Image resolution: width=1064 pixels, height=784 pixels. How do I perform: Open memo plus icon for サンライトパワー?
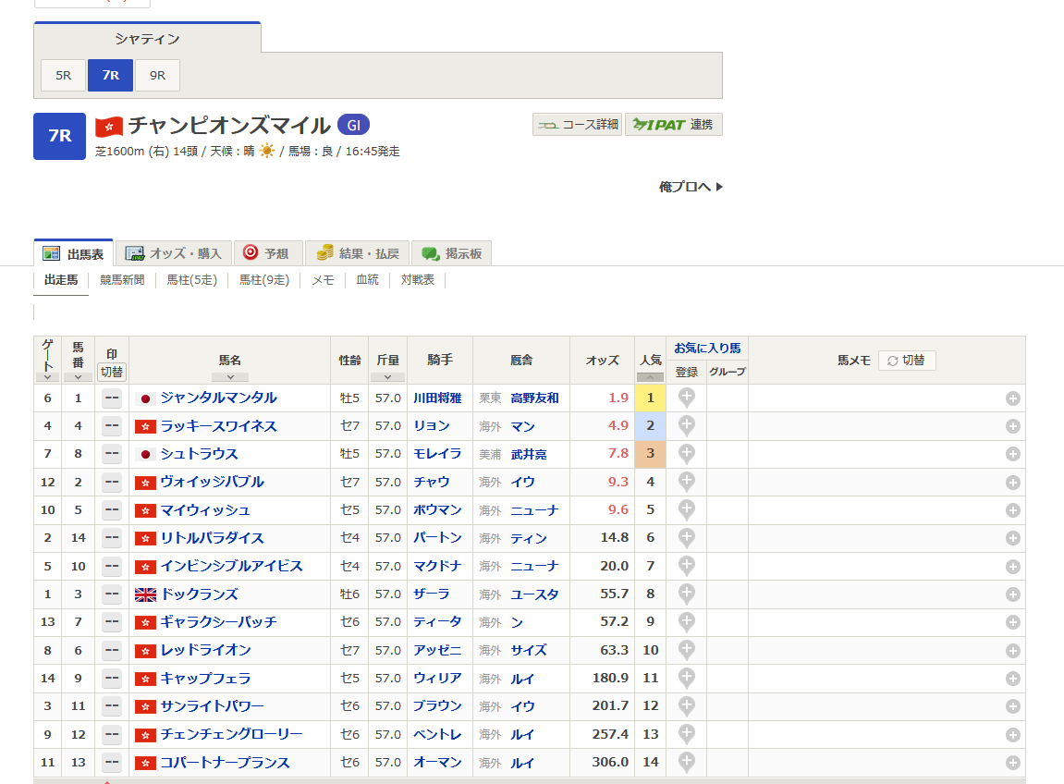1012,706
